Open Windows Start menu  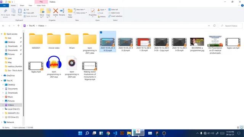[80, 133]
